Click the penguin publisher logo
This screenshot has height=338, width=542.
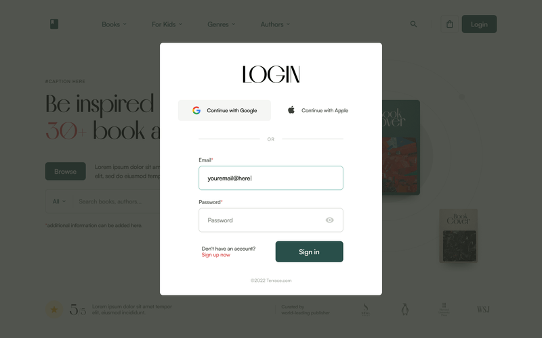405,310
